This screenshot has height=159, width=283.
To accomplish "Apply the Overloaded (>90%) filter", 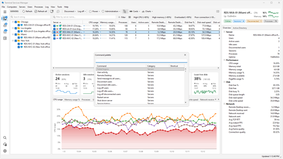I will point(183,17).
